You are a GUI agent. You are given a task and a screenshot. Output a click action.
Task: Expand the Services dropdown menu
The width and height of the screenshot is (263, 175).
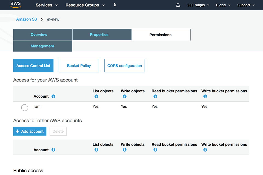47,5
